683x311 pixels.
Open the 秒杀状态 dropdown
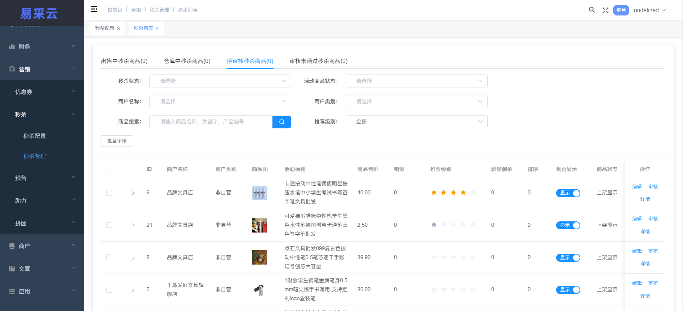(220, 81)
